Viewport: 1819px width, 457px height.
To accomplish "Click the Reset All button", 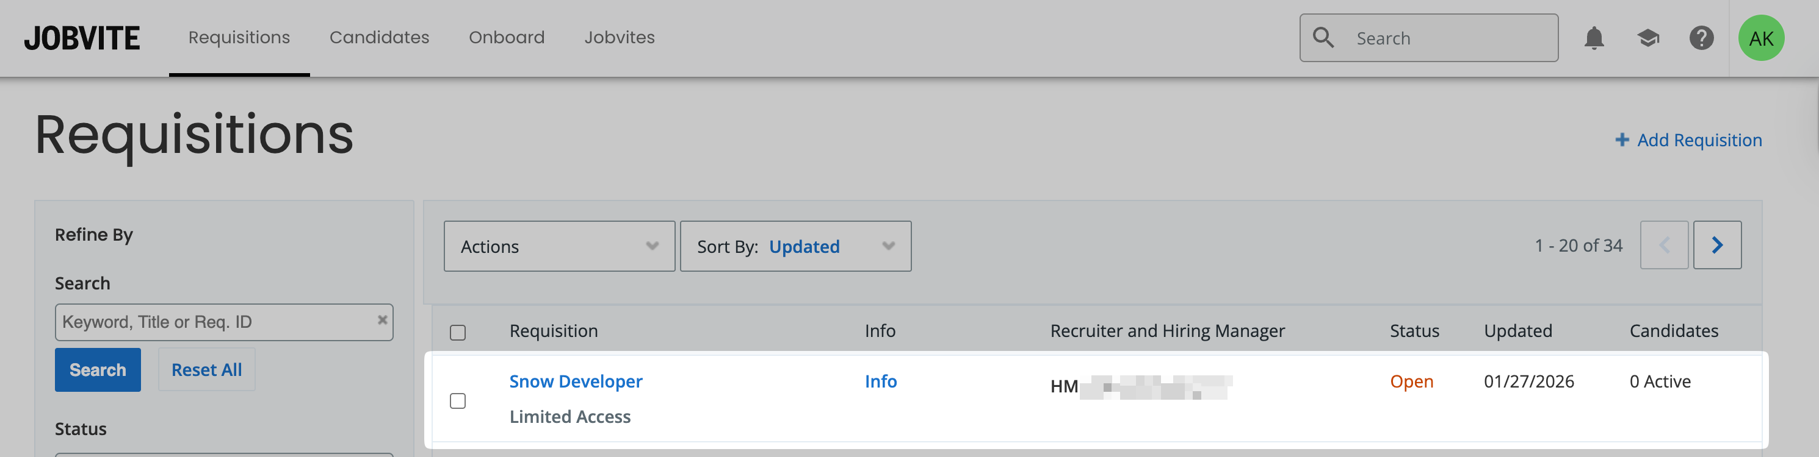I will pyautogui.click(x=206, y=369).
